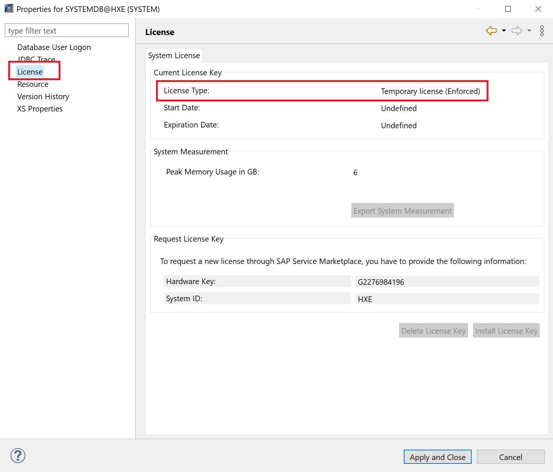Click the Export System Measurement button
553x472 pixels.
tap(402, 211)
